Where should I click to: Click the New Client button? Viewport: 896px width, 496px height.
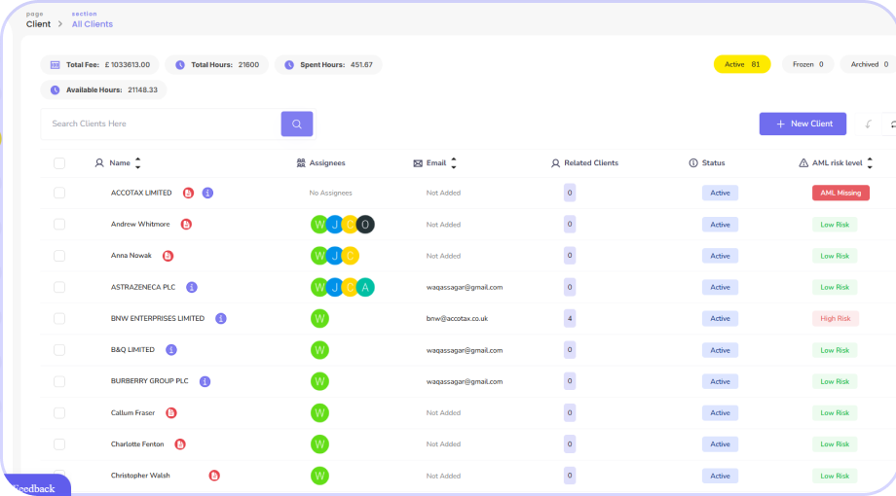point(803,124)
